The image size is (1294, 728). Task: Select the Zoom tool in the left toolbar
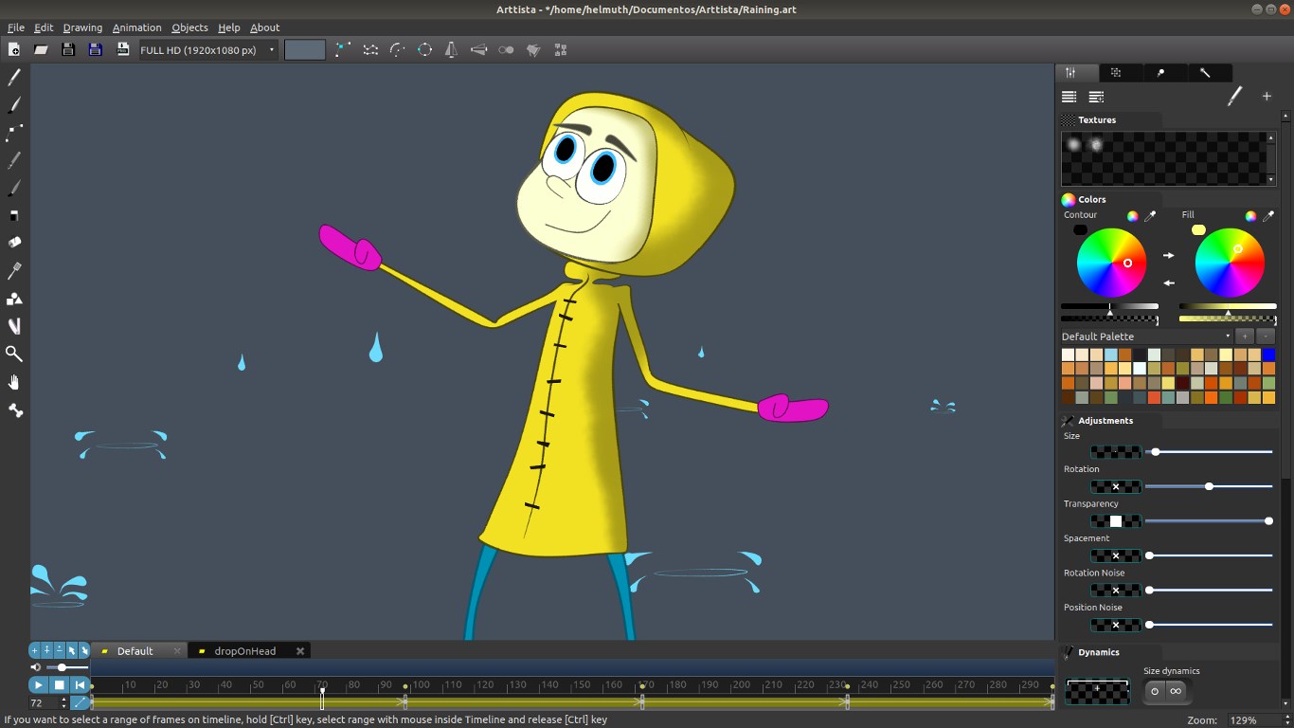tap(12, 354)
